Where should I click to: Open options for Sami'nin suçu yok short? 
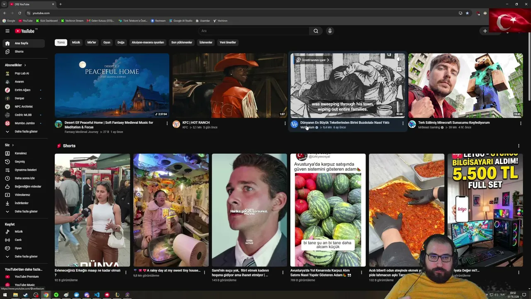pos(283,272)
